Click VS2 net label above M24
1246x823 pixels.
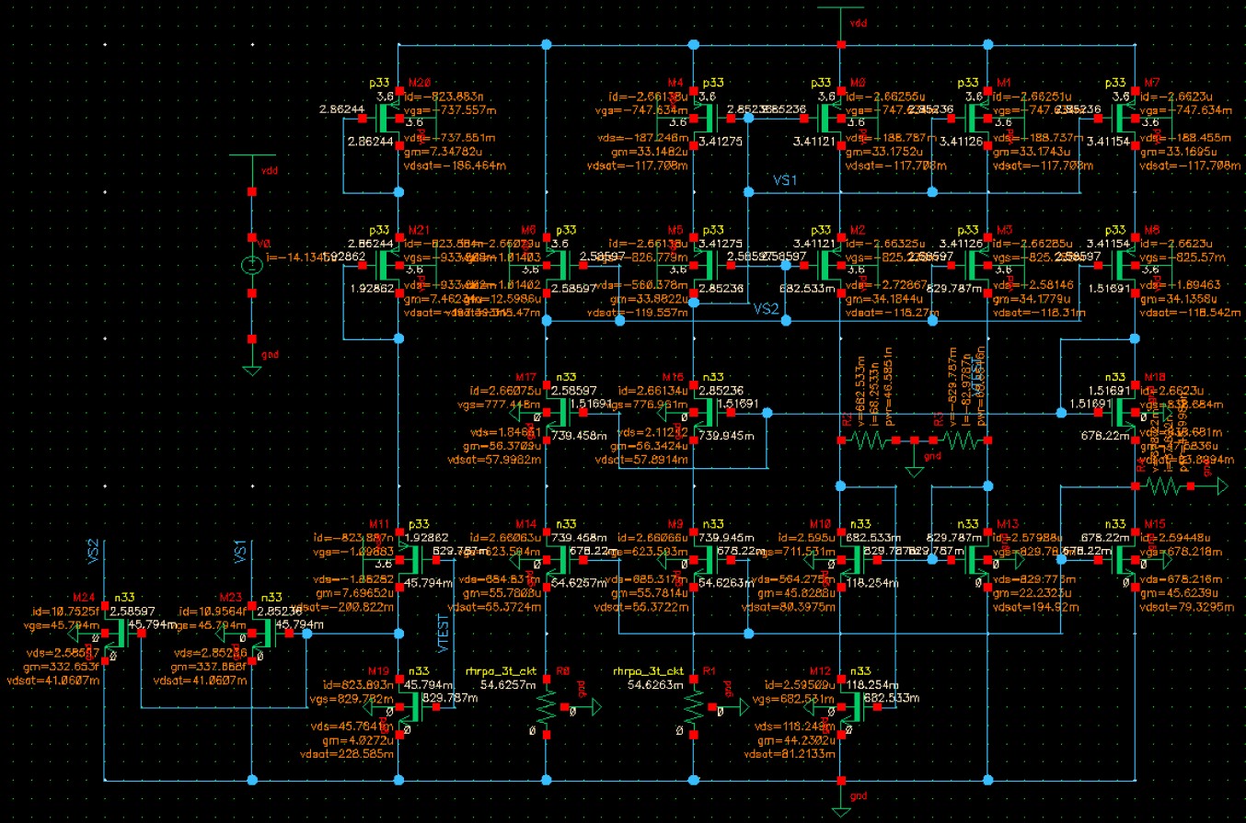pyautogui.click(x=93, y=551)
